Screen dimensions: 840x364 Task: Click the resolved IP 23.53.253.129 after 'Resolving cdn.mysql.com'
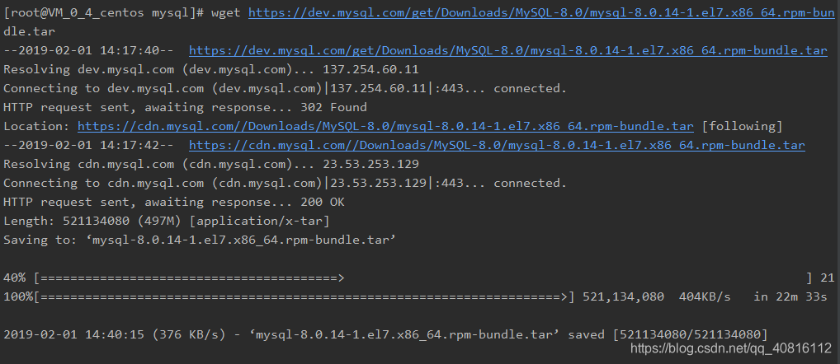[370, 164]
